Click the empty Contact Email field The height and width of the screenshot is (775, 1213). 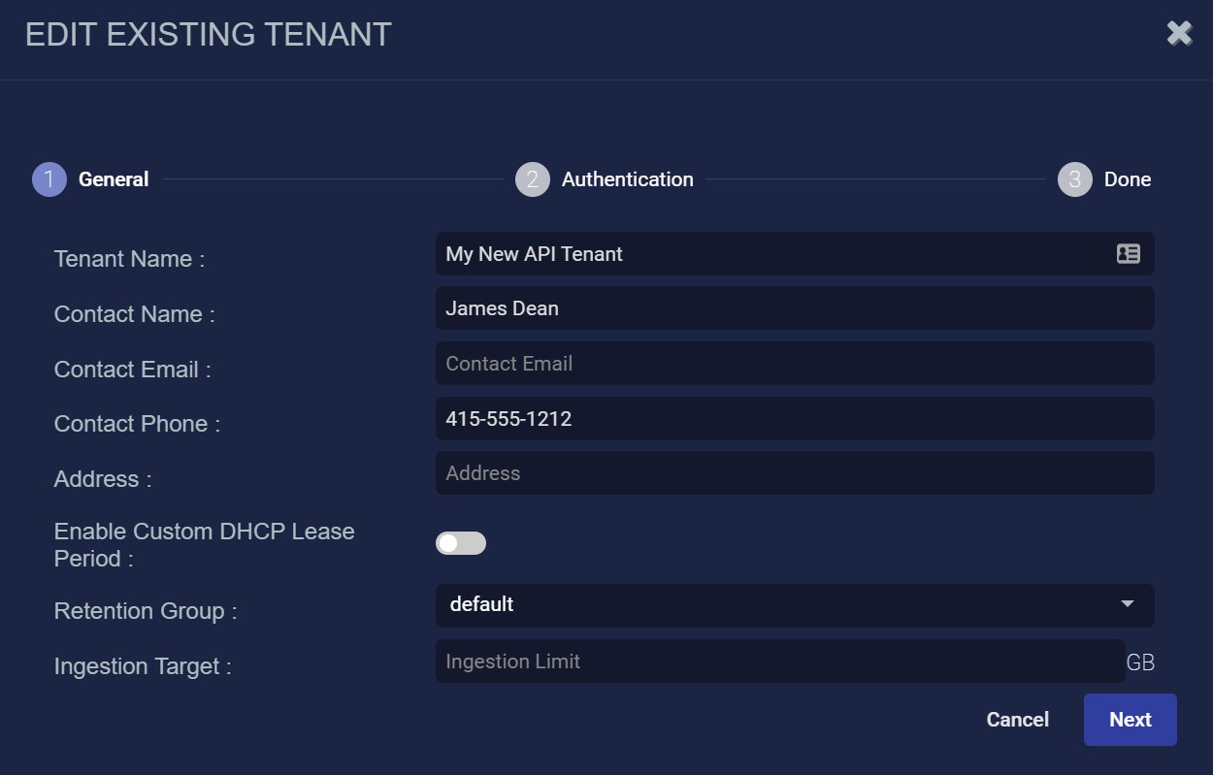(x=794, y=364)
